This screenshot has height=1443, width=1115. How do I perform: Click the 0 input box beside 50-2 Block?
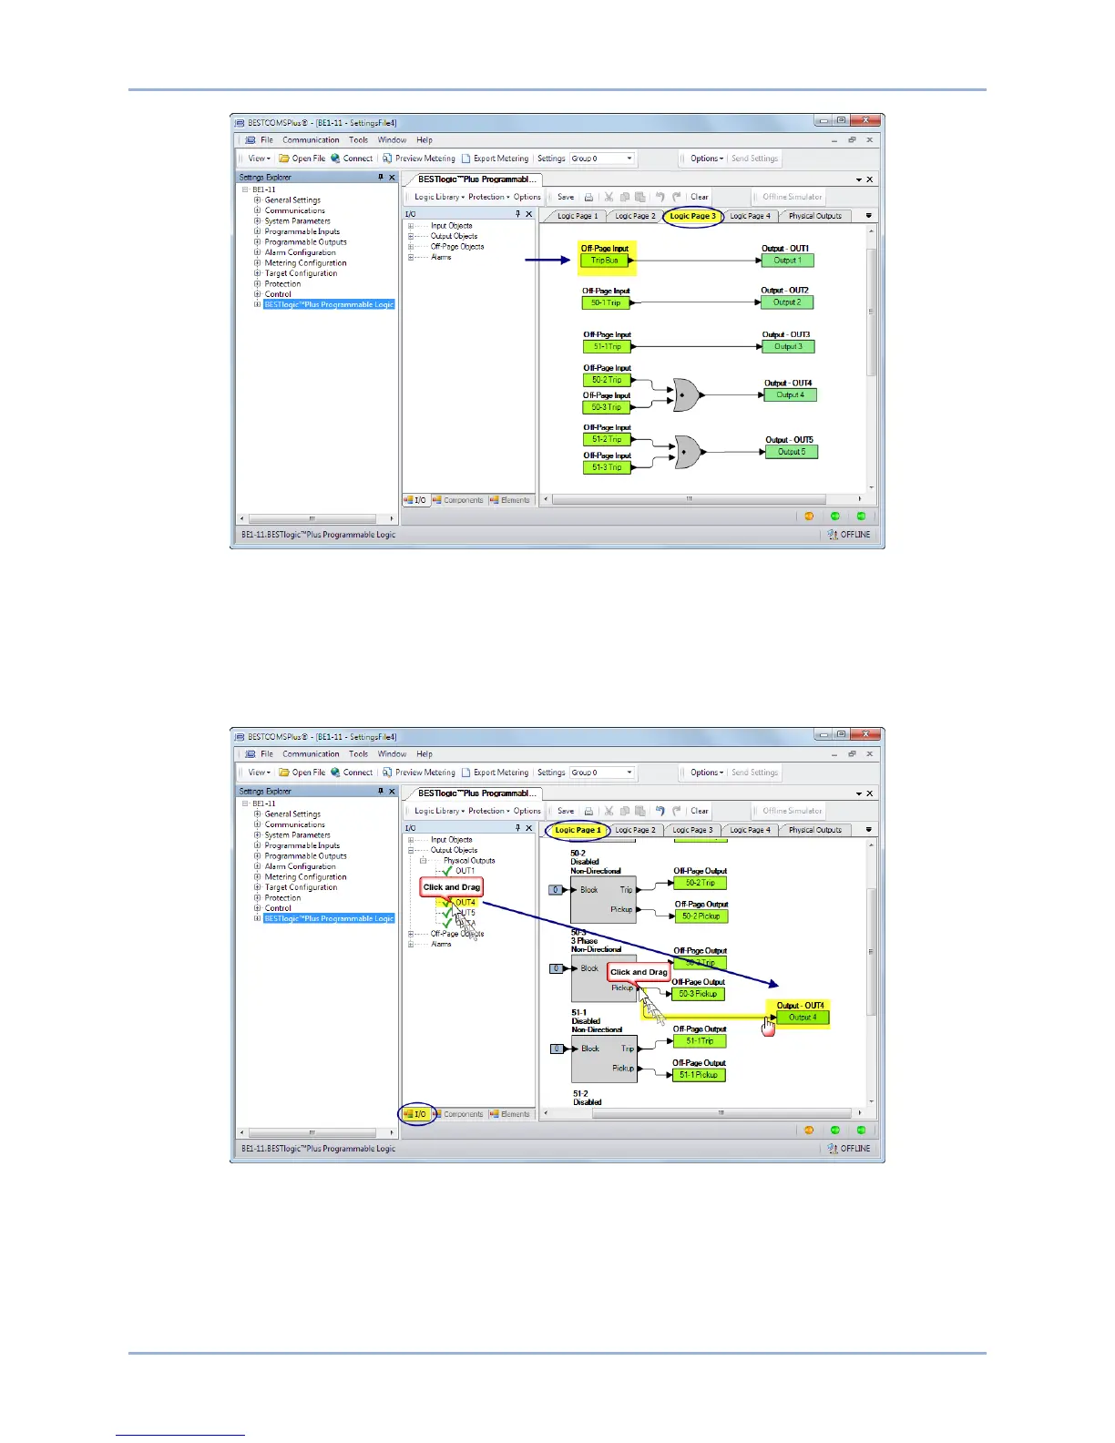556,890
